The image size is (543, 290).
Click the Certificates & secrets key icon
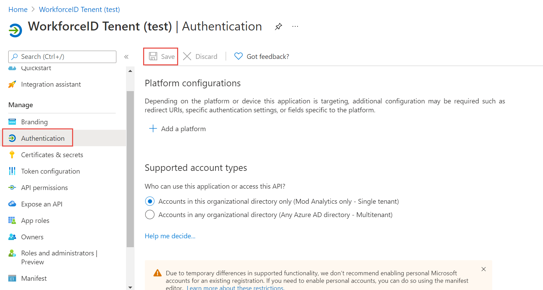coord(12,155)
